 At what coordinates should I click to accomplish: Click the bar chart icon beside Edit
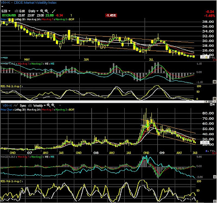16,11
